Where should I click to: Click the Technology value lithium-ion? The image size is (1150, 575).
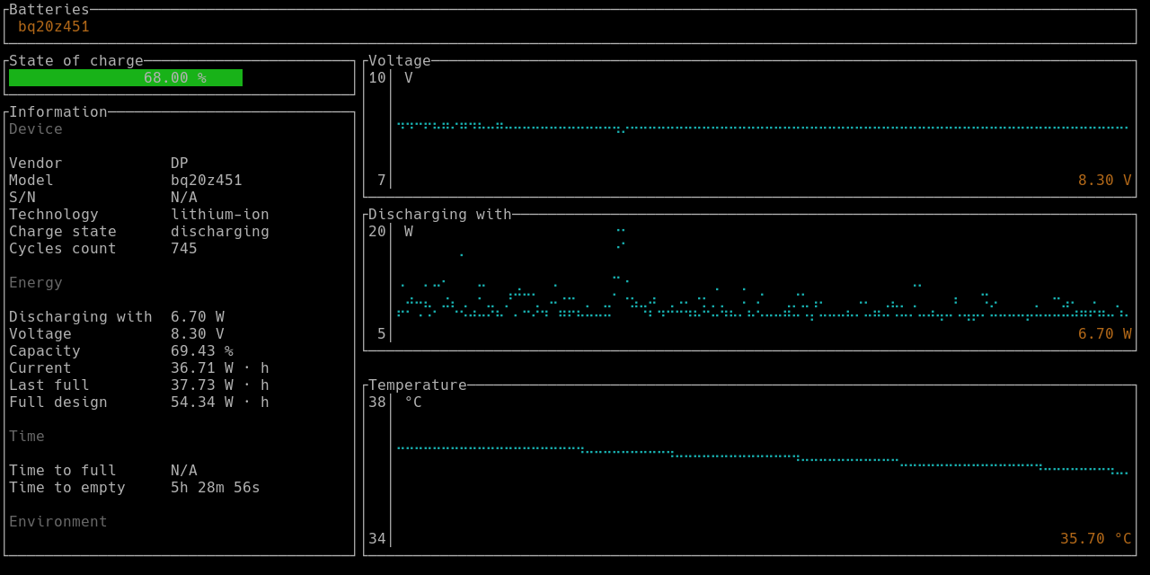[220, 215]
